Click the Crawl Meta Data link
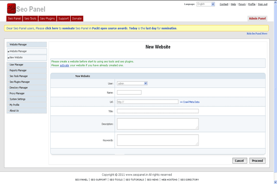This screenshot has width=277, height=184. tap(190, 102)
